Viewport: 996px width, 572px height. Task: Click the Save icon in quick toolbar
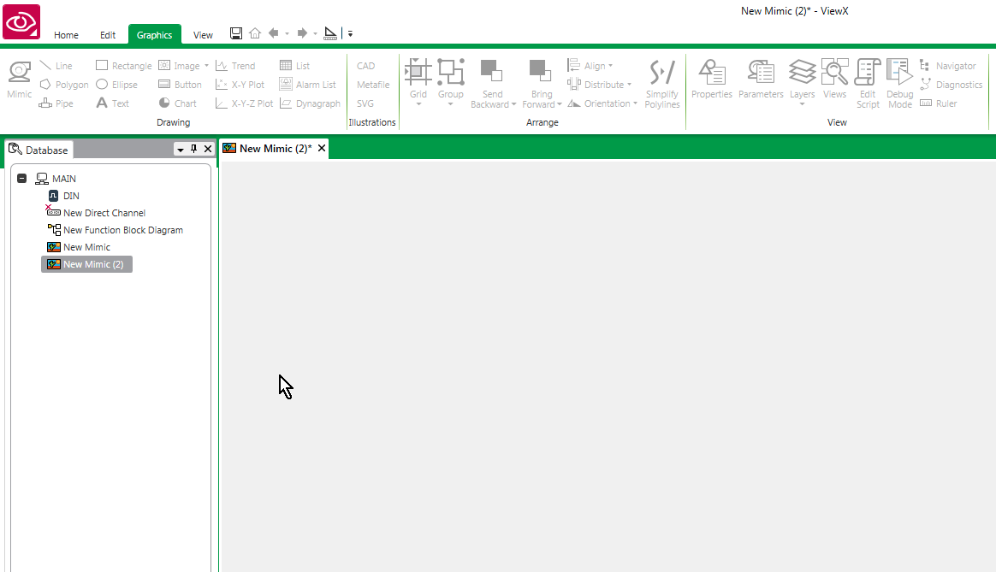(x=235, y=33)
